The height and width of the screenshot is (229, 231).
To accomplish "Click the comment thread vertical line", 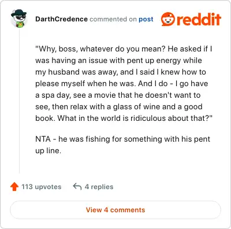I will [19, 101].
